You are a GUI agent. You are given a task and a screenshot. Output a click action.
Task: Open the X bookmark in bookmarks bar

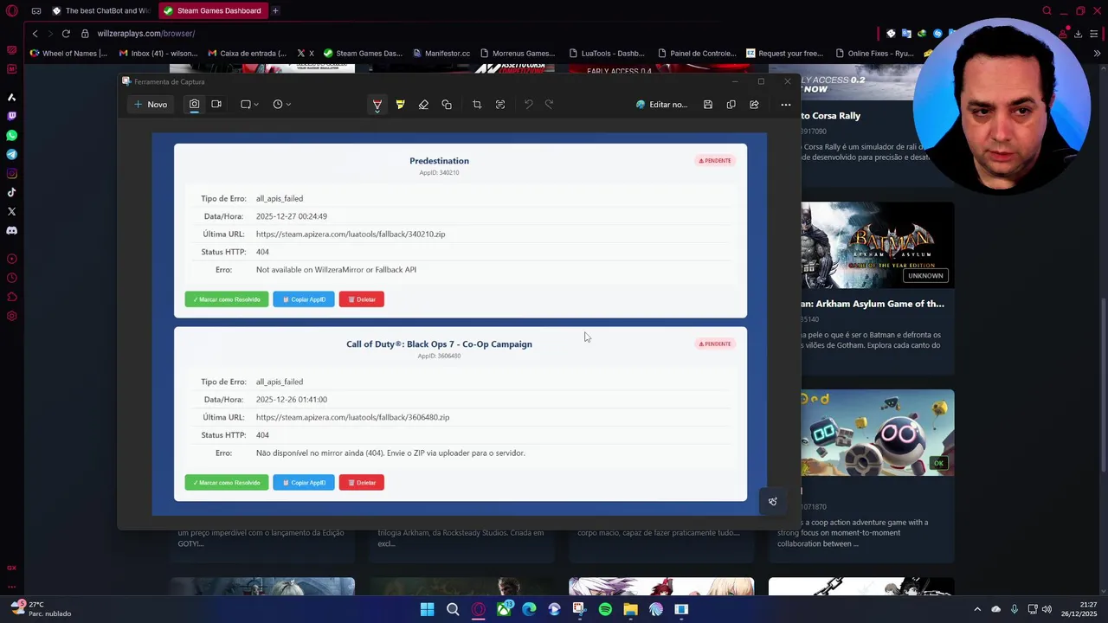point(306,53)
